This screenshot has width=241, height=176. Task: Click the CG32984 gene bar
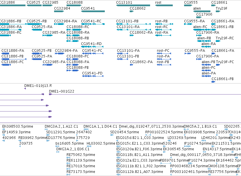59,11
